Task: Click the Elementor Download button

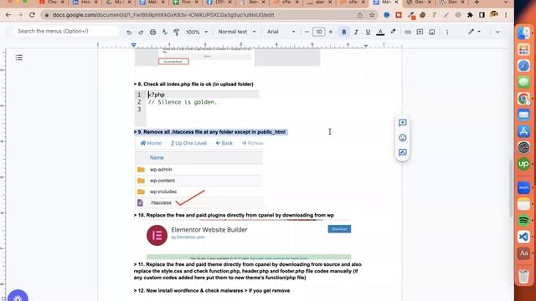Action: 339,229
